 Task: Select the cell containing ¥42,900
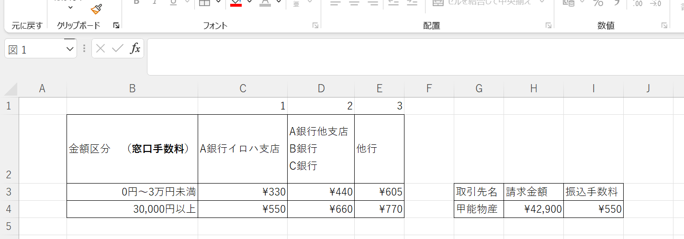click(x=533, y=209)
